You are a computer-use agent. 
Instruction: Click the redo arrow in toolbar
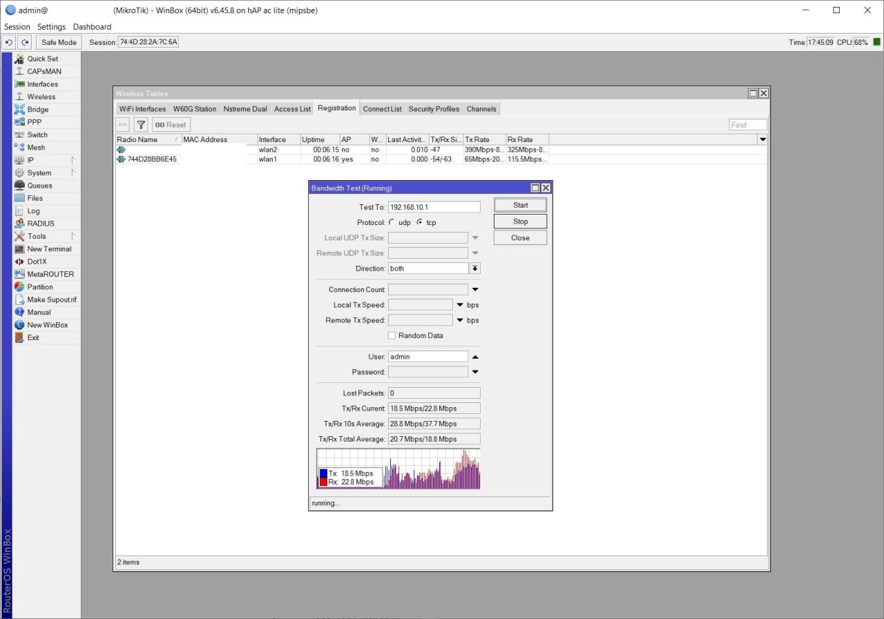pyautogui.click(x=25, y=42)
